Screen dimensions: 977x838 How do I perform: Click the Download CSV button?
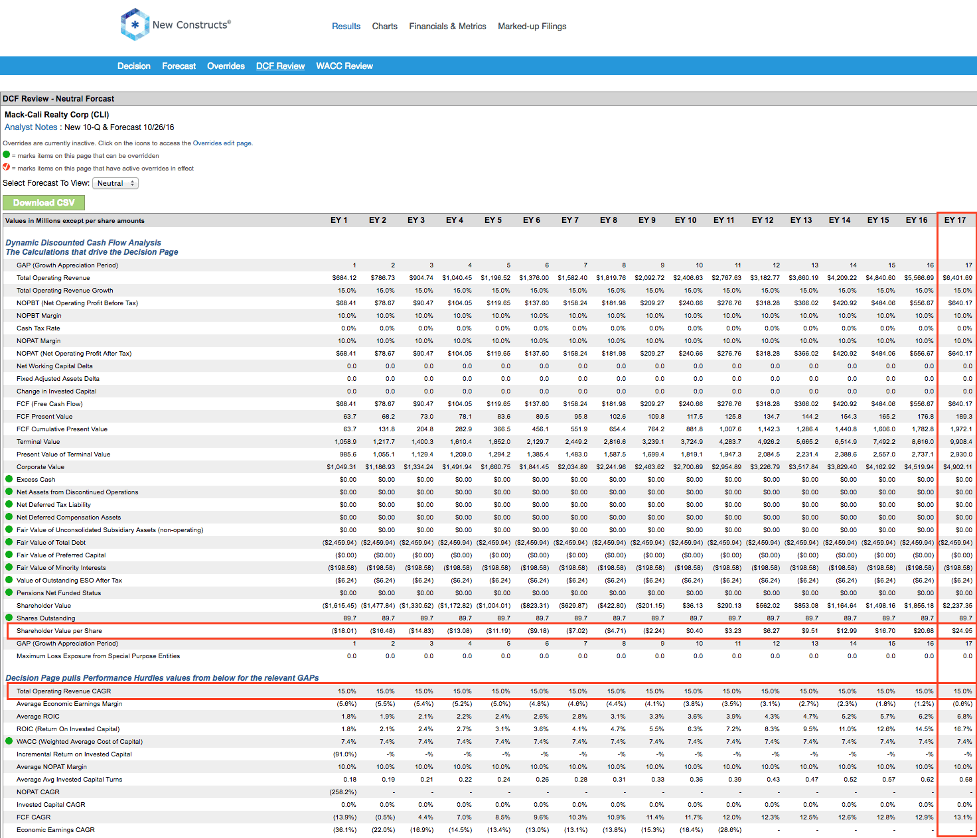click(x=44, y=203)
